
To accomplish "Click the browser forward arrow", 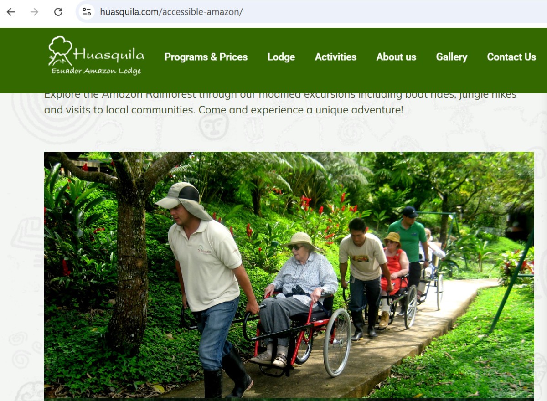I will click(34, 12).
